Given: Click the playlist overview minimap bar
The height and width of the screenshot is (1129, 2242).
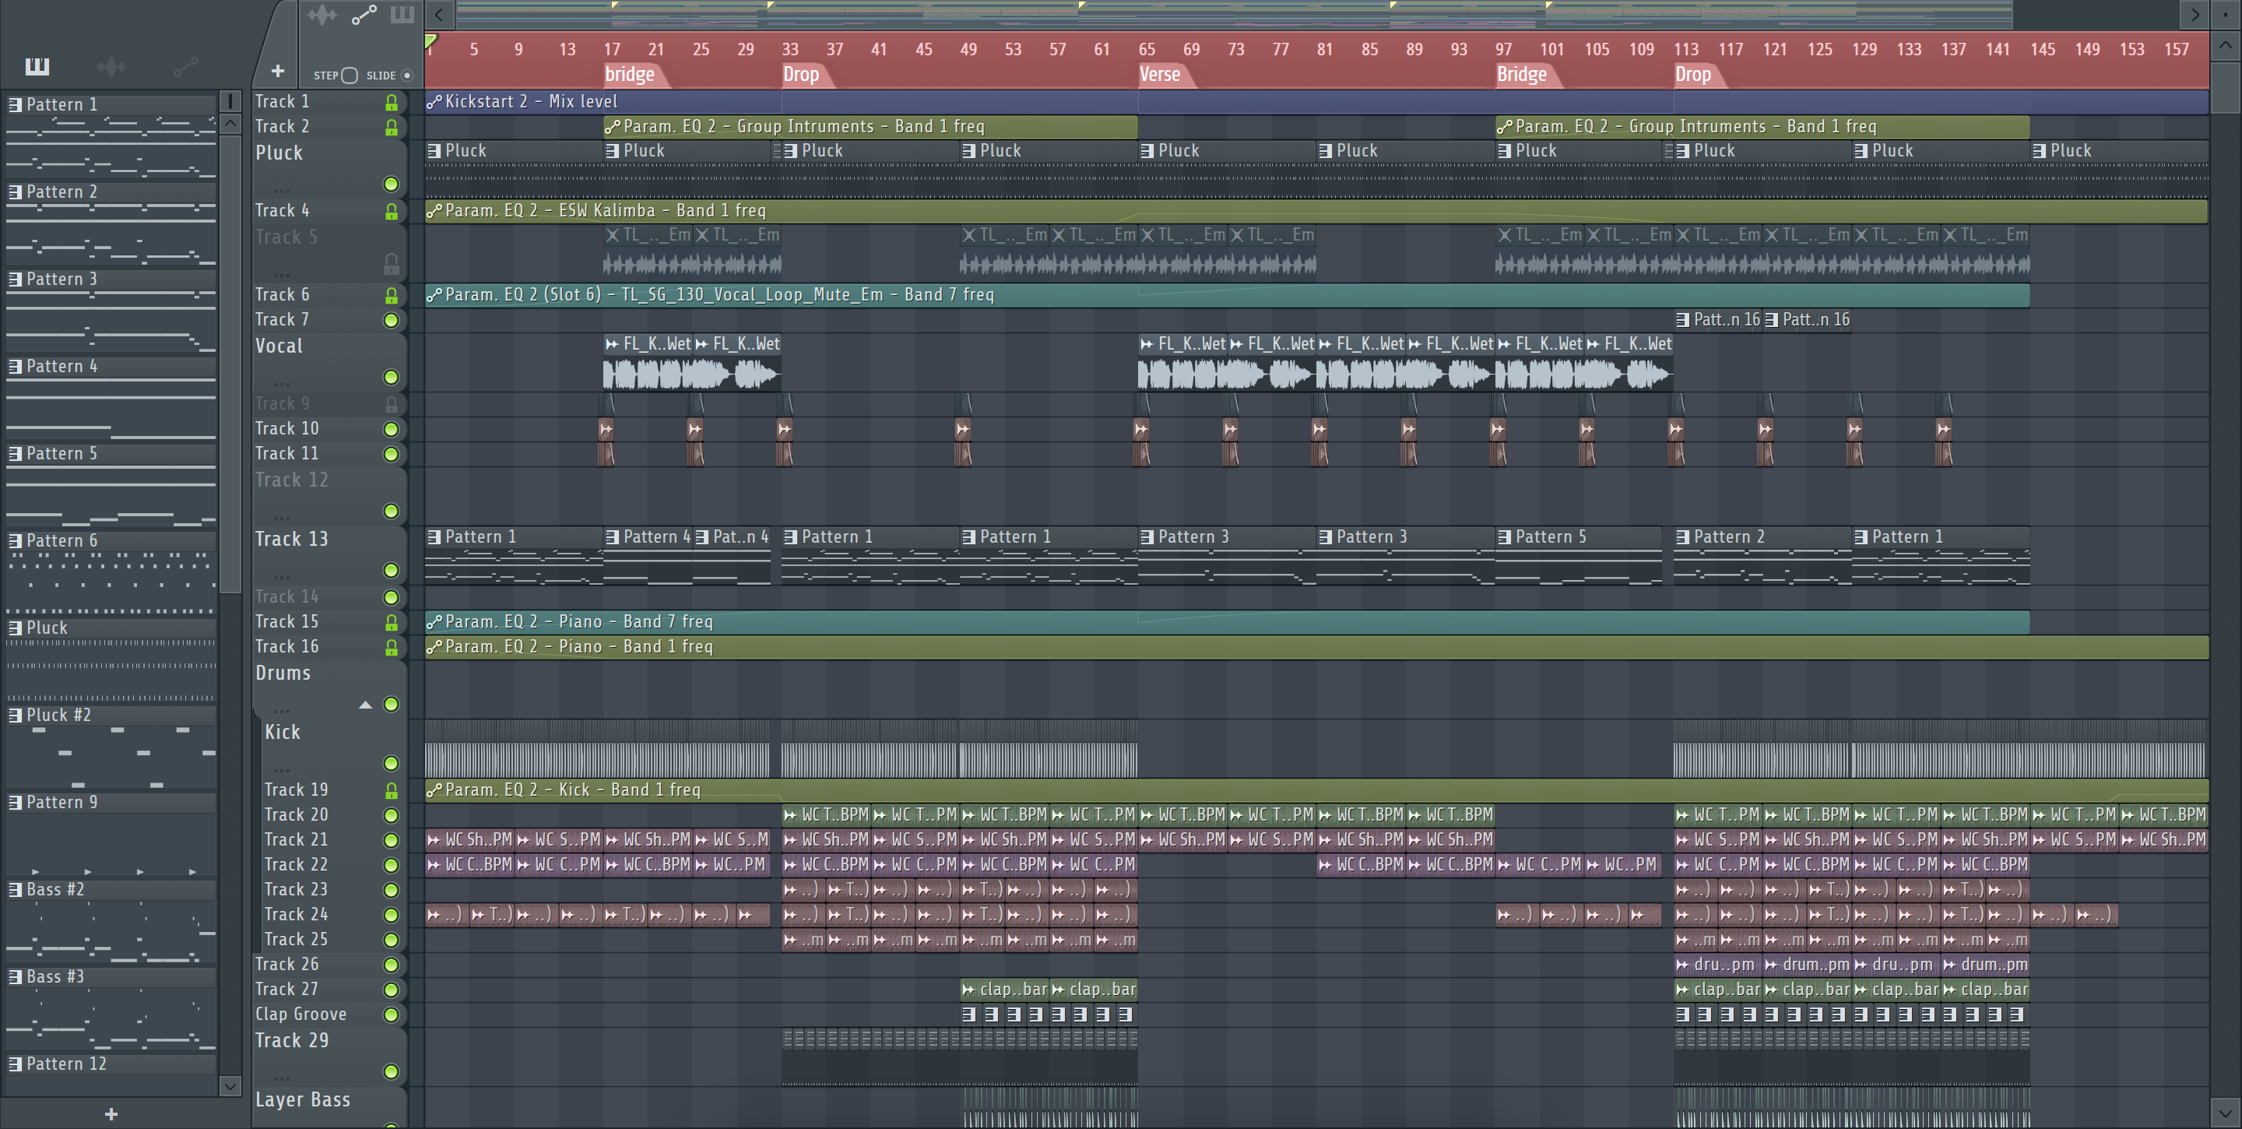Looking at the screenshot, I should (x=1234, y=14).
